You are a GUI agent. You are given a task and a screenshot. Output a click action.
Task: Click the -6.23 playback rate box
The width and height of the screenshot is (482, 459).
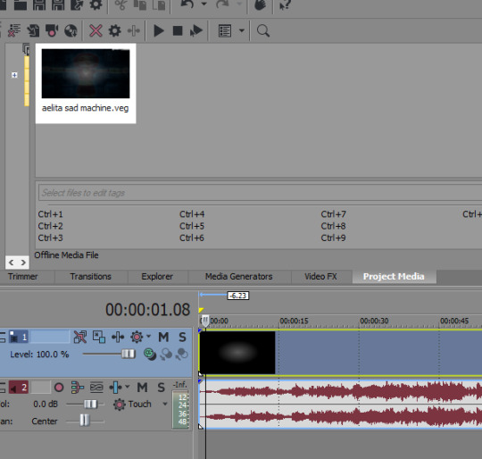238,296
